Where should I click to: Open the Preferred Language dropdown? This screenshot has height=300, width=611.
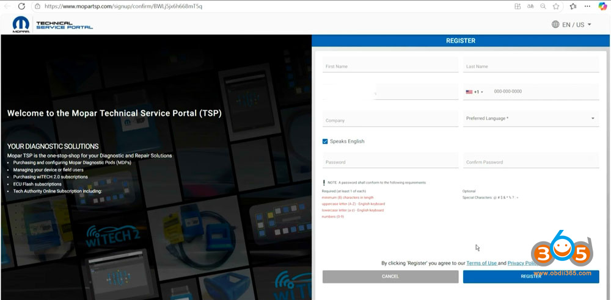pos(530,118)
